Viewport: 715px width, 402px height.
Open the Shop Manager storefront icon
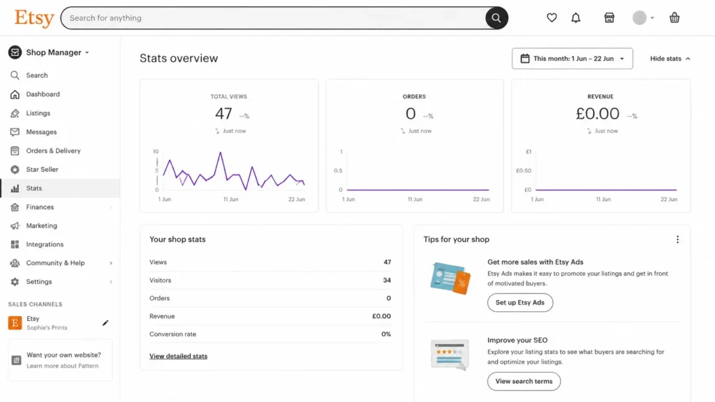point(609,17)
